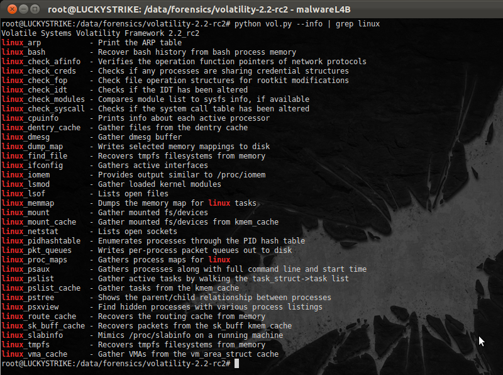
Task: Click the linux_check_syscall plugin name
Action: pos(43,108)
